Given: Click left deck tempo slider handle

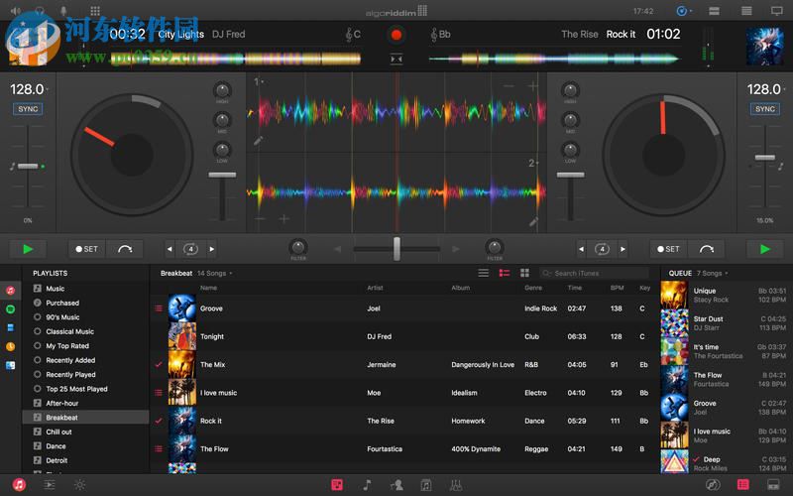Looking at the screenshot, I should click(x=28, y=166).
